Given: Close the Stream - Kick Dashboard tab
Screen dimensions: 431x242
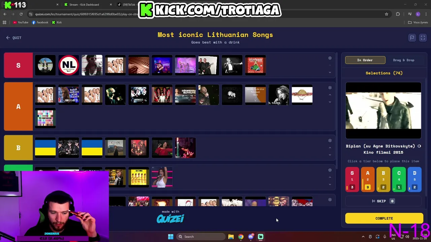Looking at the screenshot, I should 111,5.
